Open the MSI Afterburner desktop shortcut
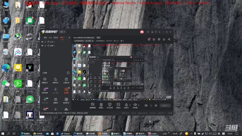242x136 pixels. (x=18, y=39)
